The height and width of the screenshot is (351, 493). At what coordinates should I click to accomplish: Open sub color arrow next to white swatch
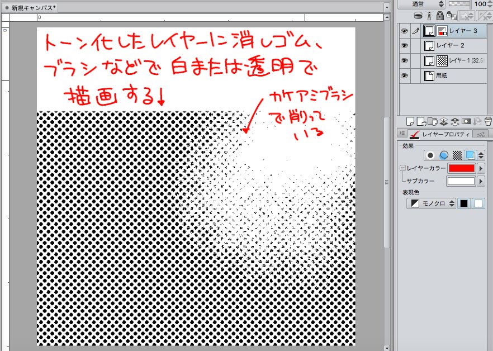pos(481,181)
